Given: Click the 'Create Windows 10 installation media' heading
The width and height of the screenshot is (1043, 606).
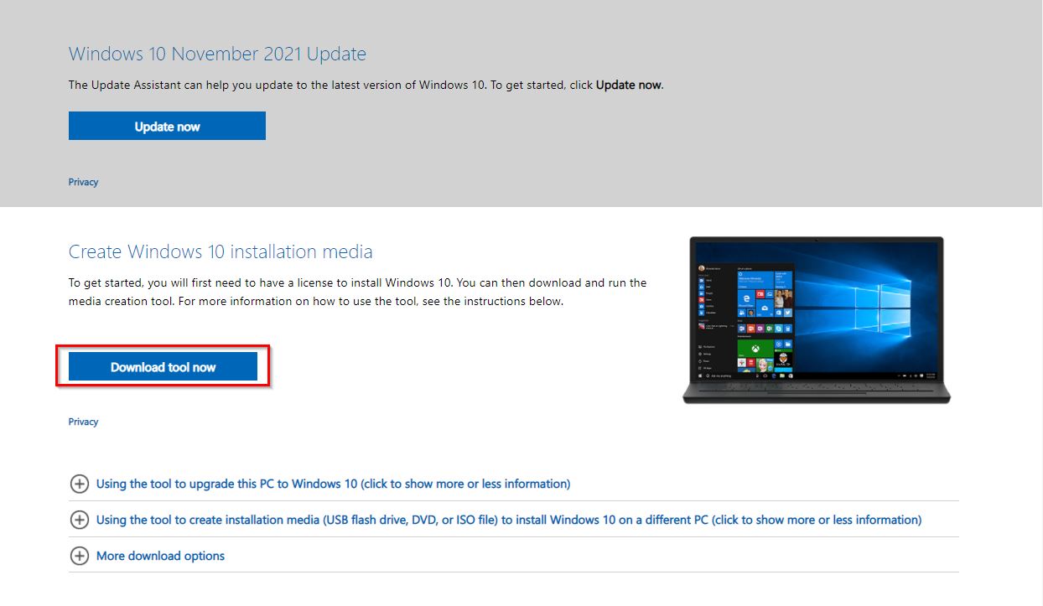Looking at the screenshot, I should 221,251.
